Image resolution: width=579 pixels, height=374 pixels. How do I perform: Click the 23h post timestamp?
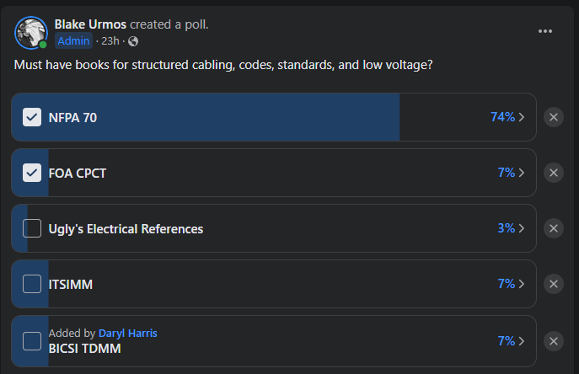tap(110, 41)
